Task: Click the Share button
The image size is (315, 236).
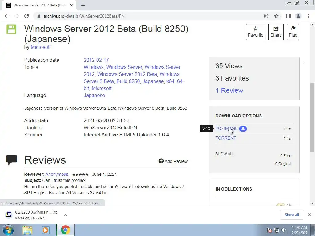Action: pos(276,32)
